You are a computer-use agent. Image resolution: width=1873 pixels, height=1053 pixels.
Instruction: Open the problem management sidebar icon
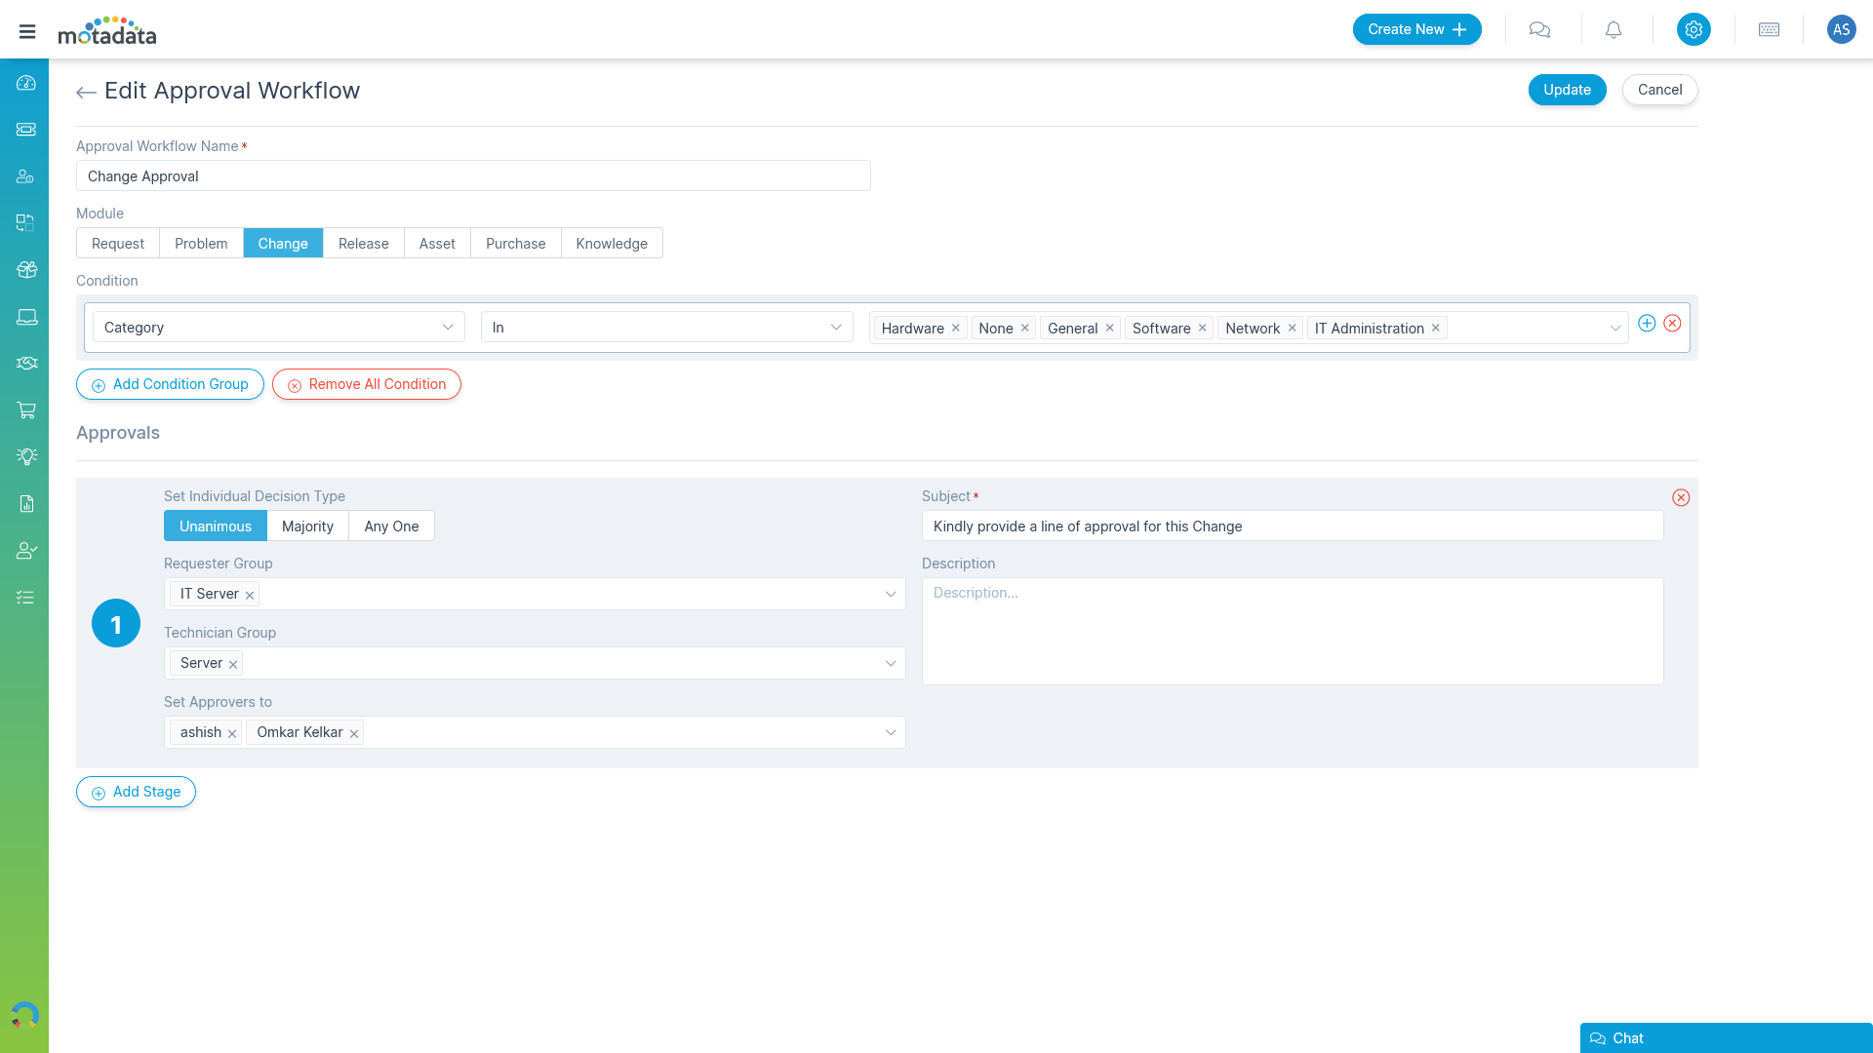click(x=26, y=176)
